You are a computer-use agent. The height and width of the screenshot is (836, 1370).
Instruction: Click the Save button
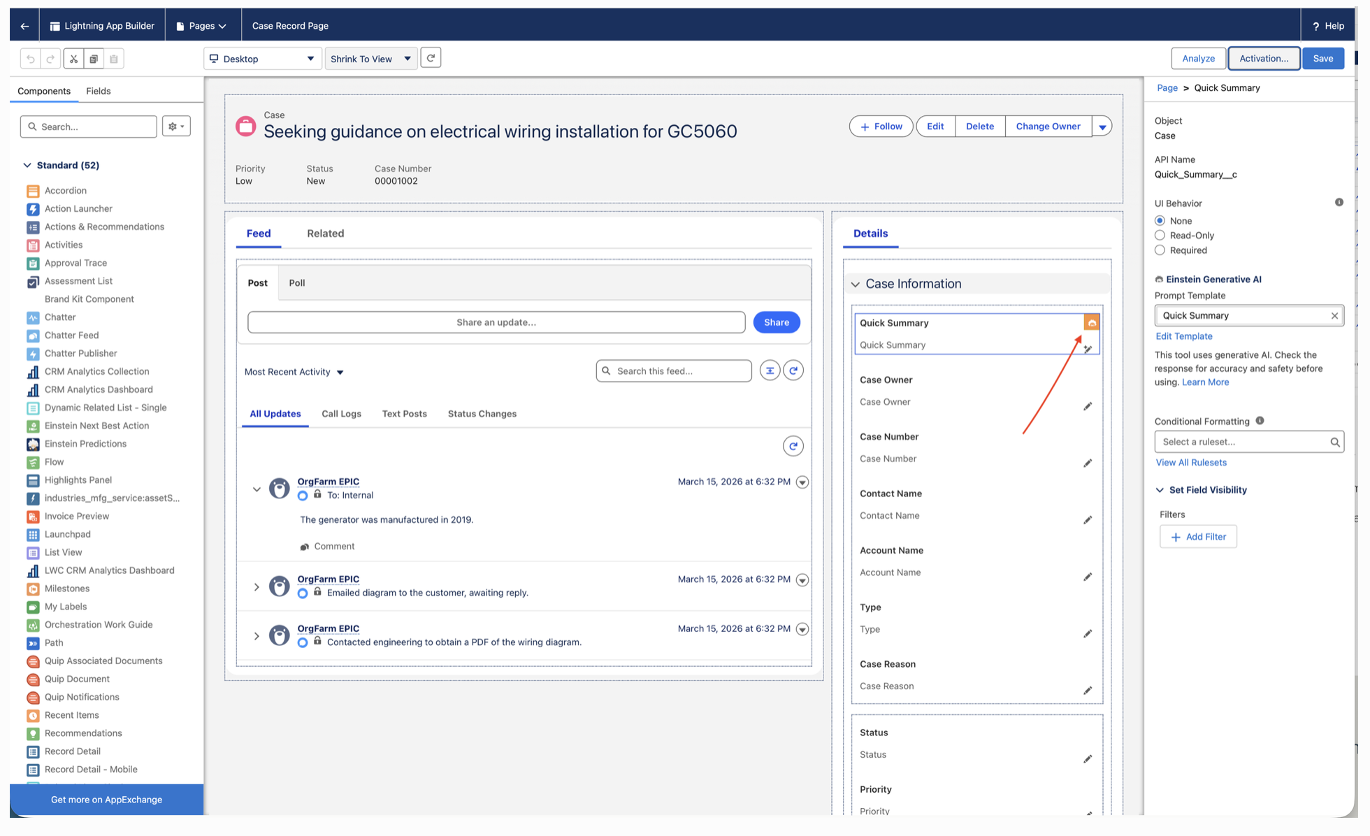(1323, 59)
